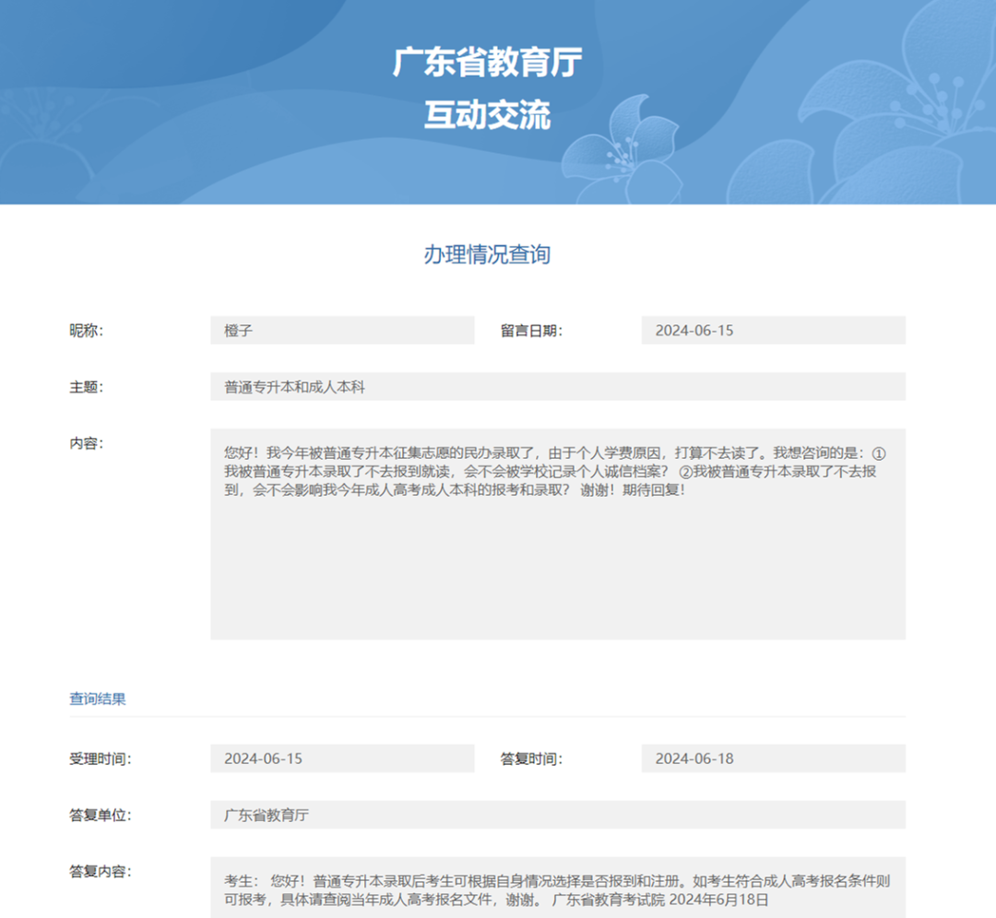996x918 pixels.
Task: Click the 答复单位 field 广东省教育厅
Action: [x=558, y=815]
